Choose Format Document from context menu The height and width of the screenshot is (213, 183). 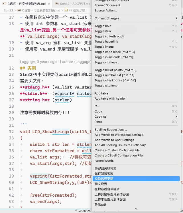pos(136,5)
